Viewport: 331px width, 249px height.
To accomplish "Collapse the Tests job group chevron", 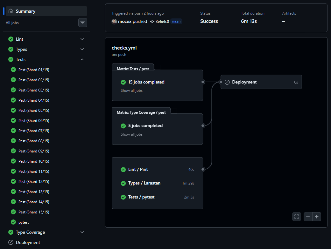I will click(82, 59).
